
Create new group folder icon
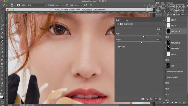pos(176,103)
